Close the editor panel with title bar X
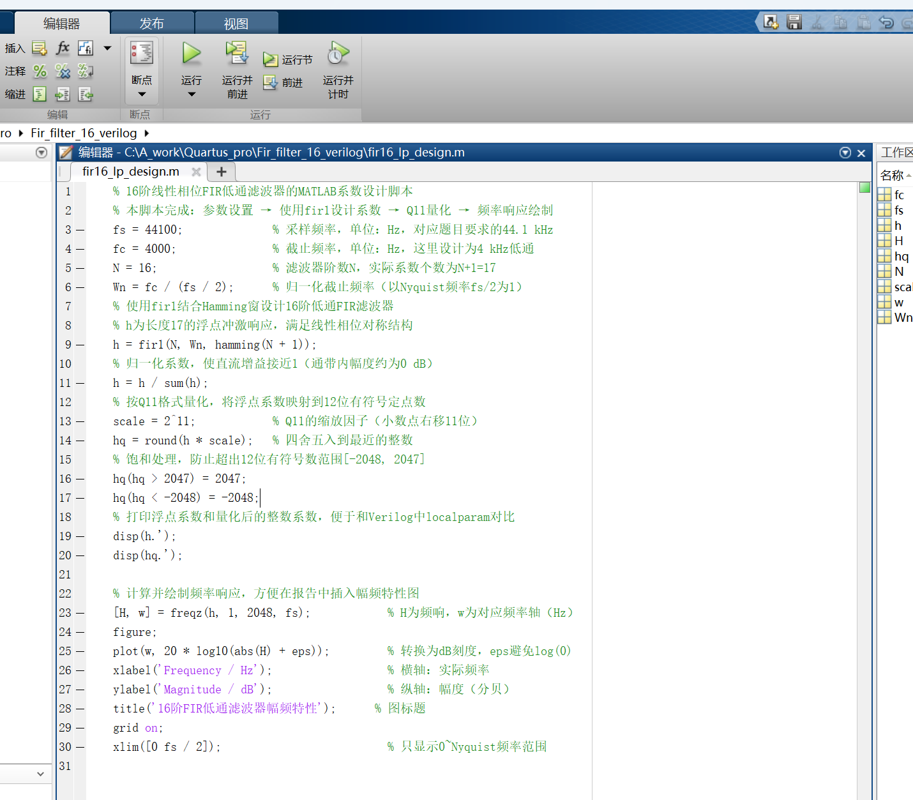 coord(861,153)
